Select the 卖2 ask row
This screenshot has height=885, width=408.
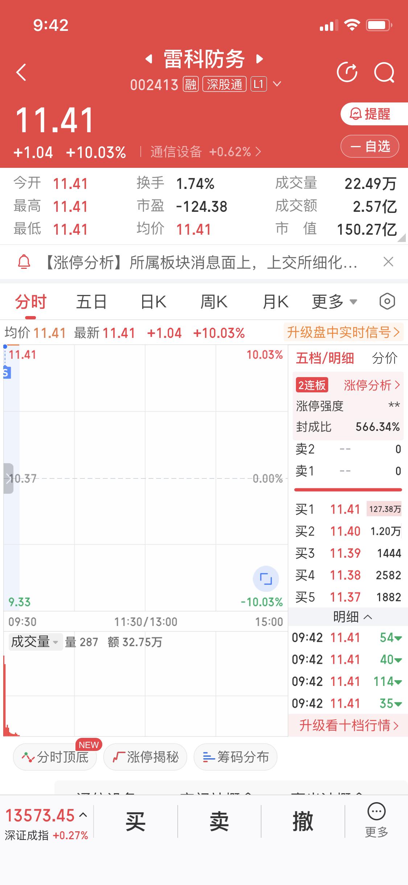[348, 449]
